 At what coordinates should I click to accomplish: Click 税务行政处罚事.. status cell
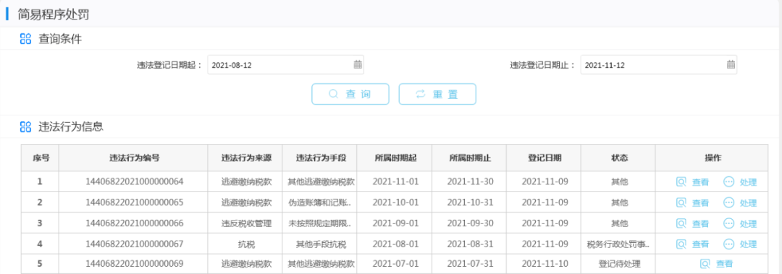coord(618,244)
